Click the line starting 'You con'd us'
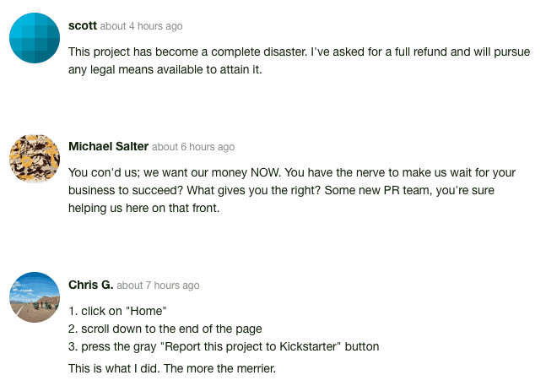This screenshot has width=546, height=386. click(292, 173)
